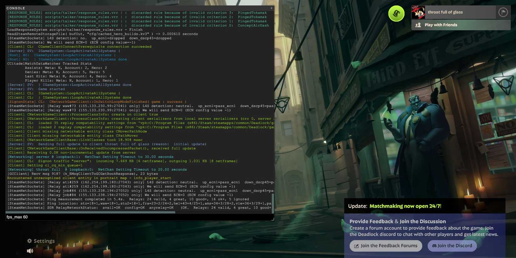Click the 'CCitadelMatchDataWatcher Tracked Stats' line

pos(49,63)
